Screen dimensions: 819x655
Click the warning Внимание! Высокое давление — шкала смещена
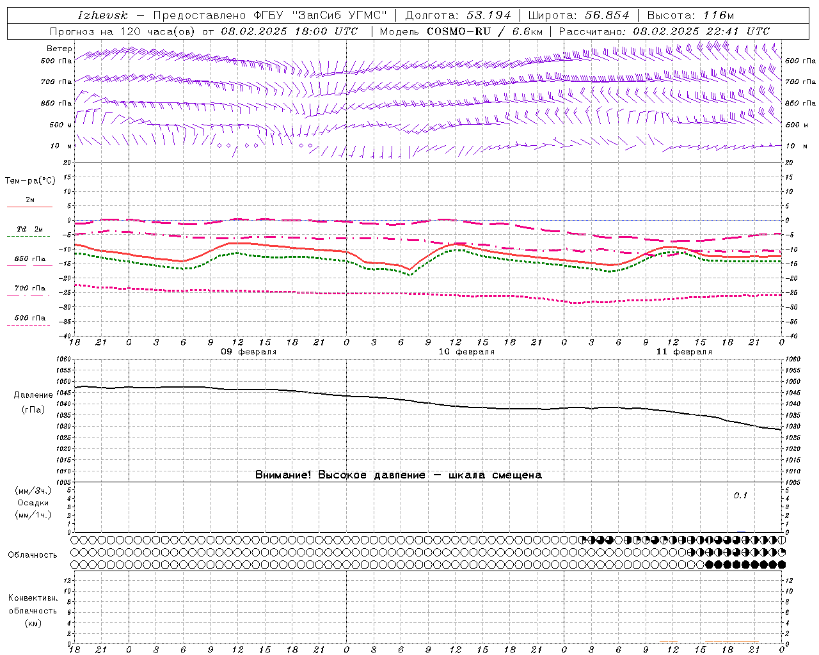(x=398, y=475)
